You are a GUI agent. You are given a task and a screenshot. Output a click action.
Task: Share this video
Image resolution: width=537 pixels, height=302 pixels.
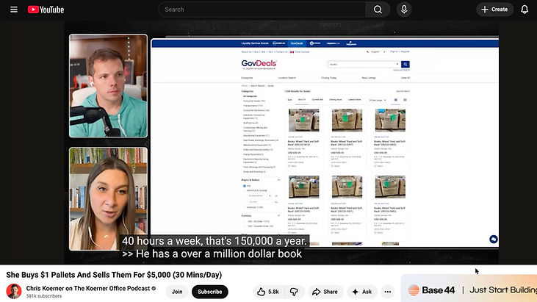click(325, 292)
